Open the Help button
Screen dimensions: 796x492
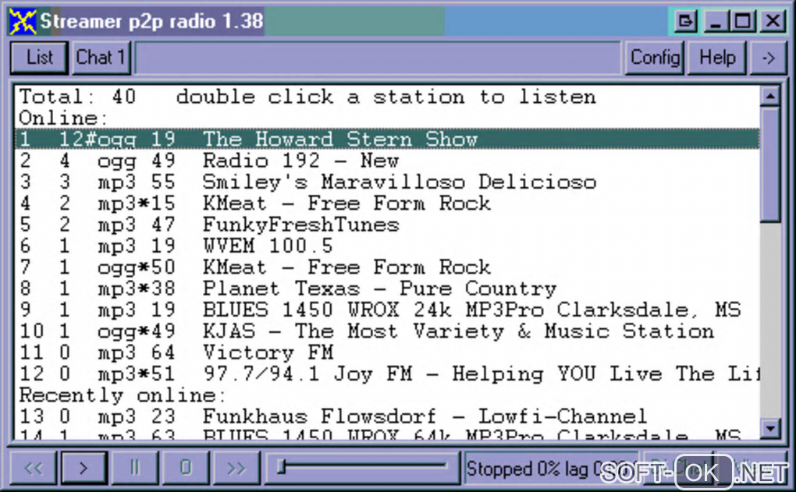(x=717, y=58)
